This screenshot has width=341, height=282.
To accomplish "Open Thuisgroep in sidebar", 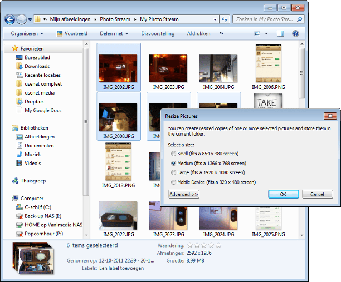I will (29, 181).
